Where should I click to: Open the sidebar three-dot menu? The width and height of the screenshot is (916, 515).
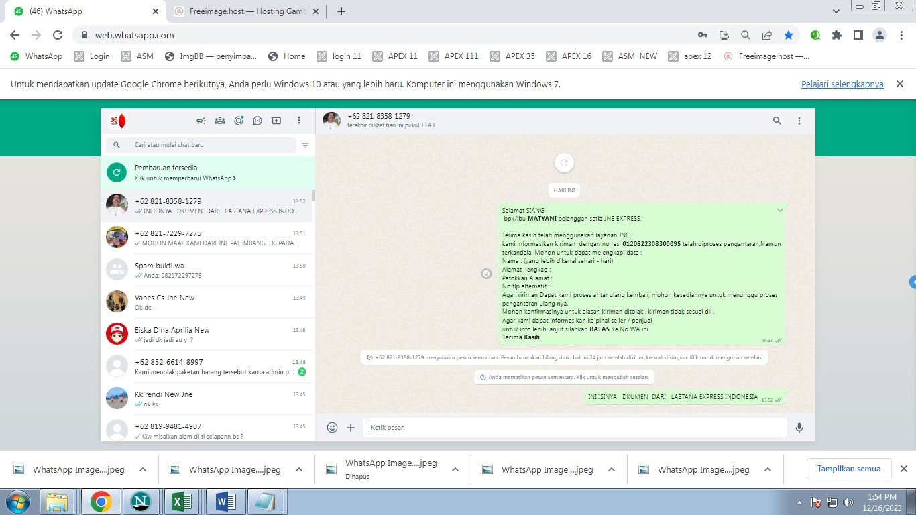click(299, 121)
